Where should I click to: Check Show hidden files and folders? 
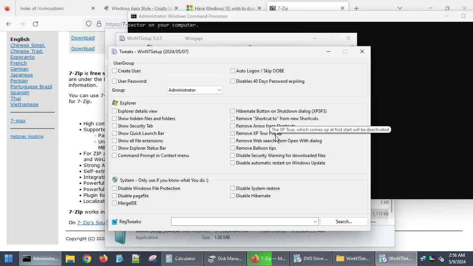coord(115,119)
